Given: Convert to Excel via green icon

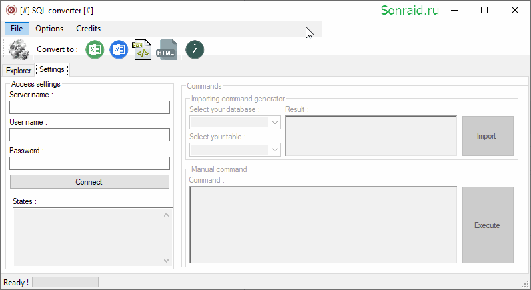Looking at the screenshot, I should (x=95, y=50).
